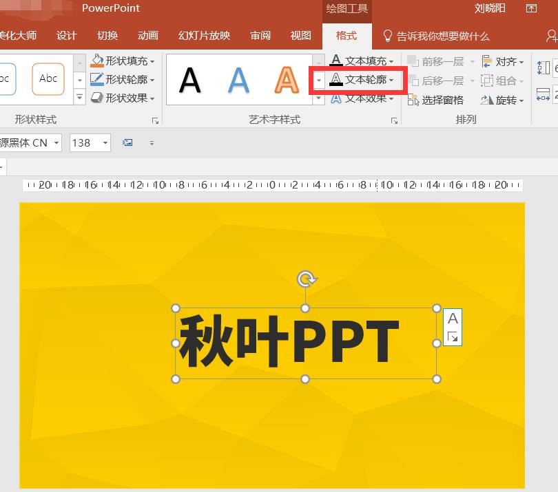Open the 文本填充 text fill menu
Viewport: 558px width, 492px height.
(x=362, y=61)
